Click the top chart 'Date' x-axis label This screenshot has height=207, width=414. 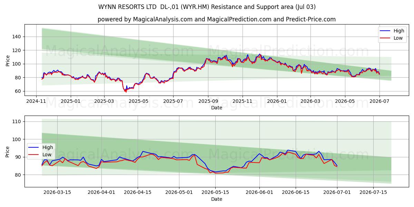(x=217, y=108)
